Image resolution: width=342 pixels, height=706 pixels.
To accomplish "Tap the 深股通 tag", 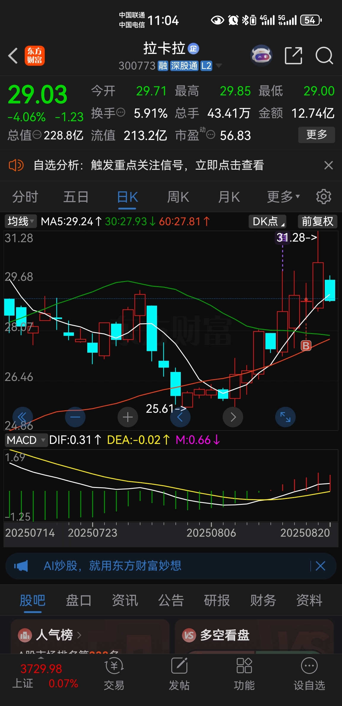I will click(x=184, y=66).
